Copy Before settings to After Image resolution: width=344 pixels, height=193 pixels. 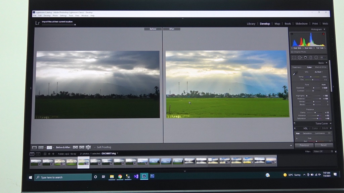pyautogui.click(x=75, y=147)
